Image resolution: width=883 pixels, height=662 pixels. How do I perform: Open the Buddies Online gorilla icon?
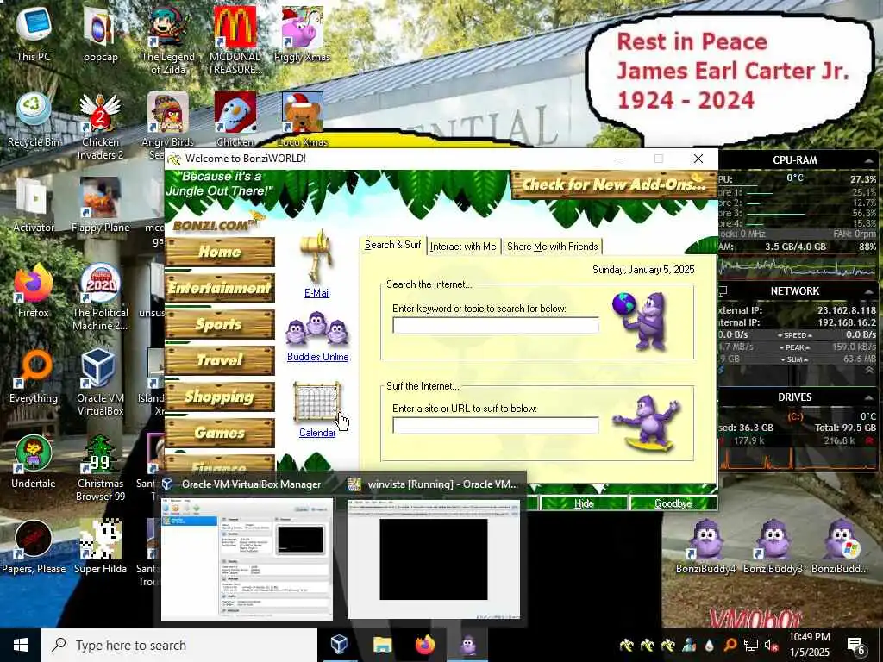317,329
